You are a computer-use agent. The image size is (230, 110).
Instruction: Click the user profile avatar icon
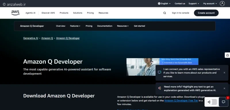pos(222,3)
